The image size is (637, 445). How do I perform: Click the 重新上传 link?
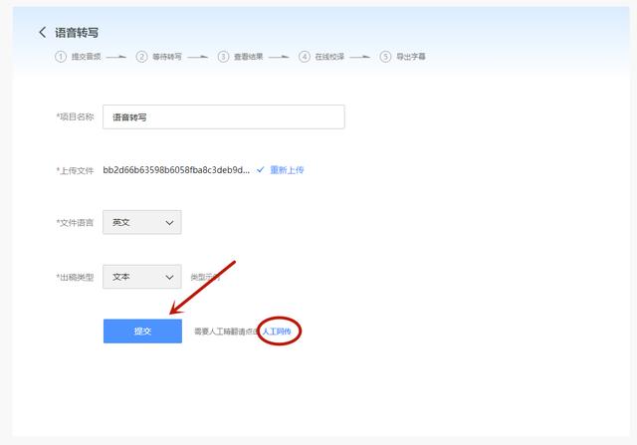[x=287, y=170]
